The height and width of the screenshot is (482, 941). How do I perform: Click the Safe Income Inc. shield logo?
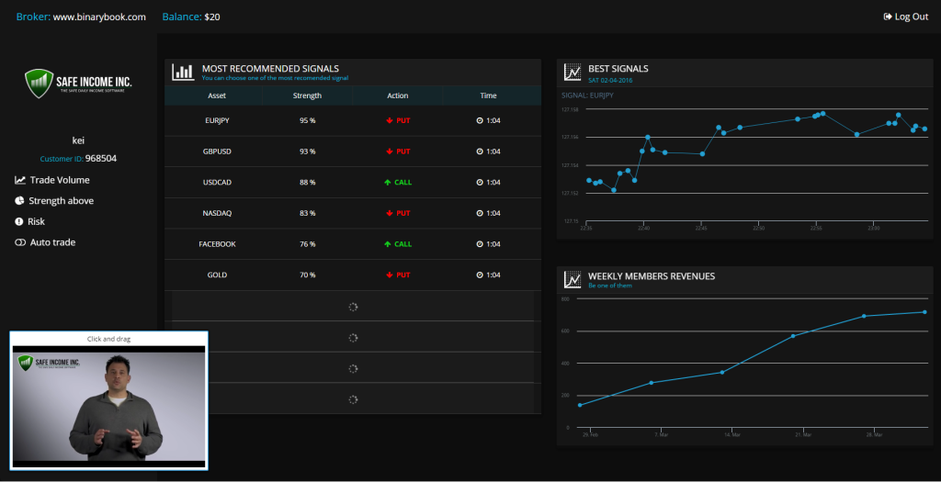click(x=39, y=84)
